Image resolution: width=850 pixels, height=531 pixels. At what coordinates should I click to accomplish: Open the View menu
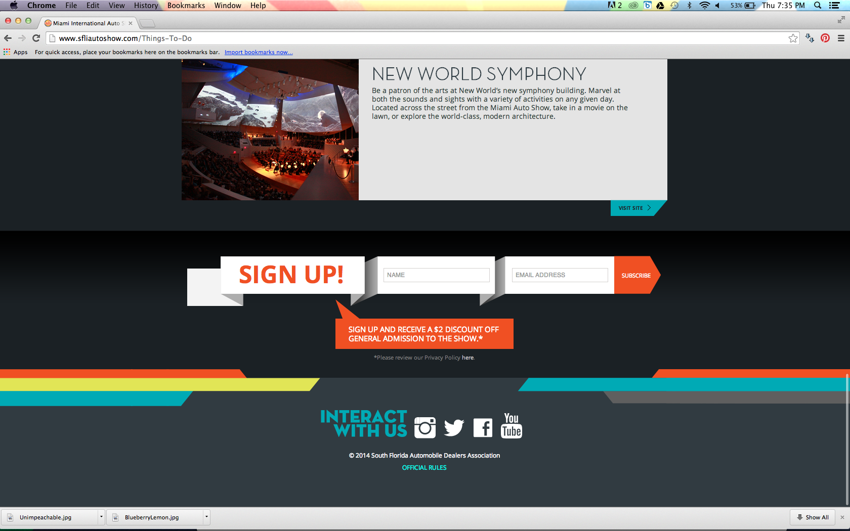coord(116,5)
